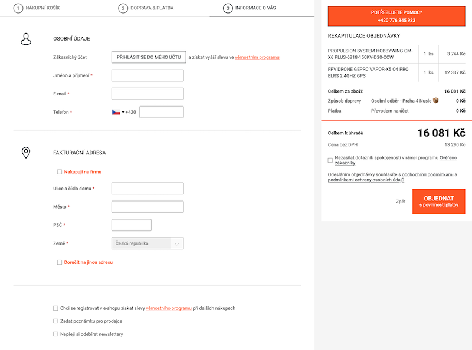Enable Doručit na jinou adresu checkbox
Viewport: 472px width, 350px height.
click(x=60, y=262)
